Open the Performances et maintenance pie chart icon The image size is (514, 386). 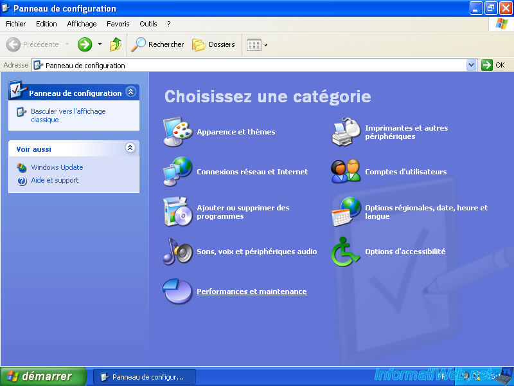[x=177, y=291]
